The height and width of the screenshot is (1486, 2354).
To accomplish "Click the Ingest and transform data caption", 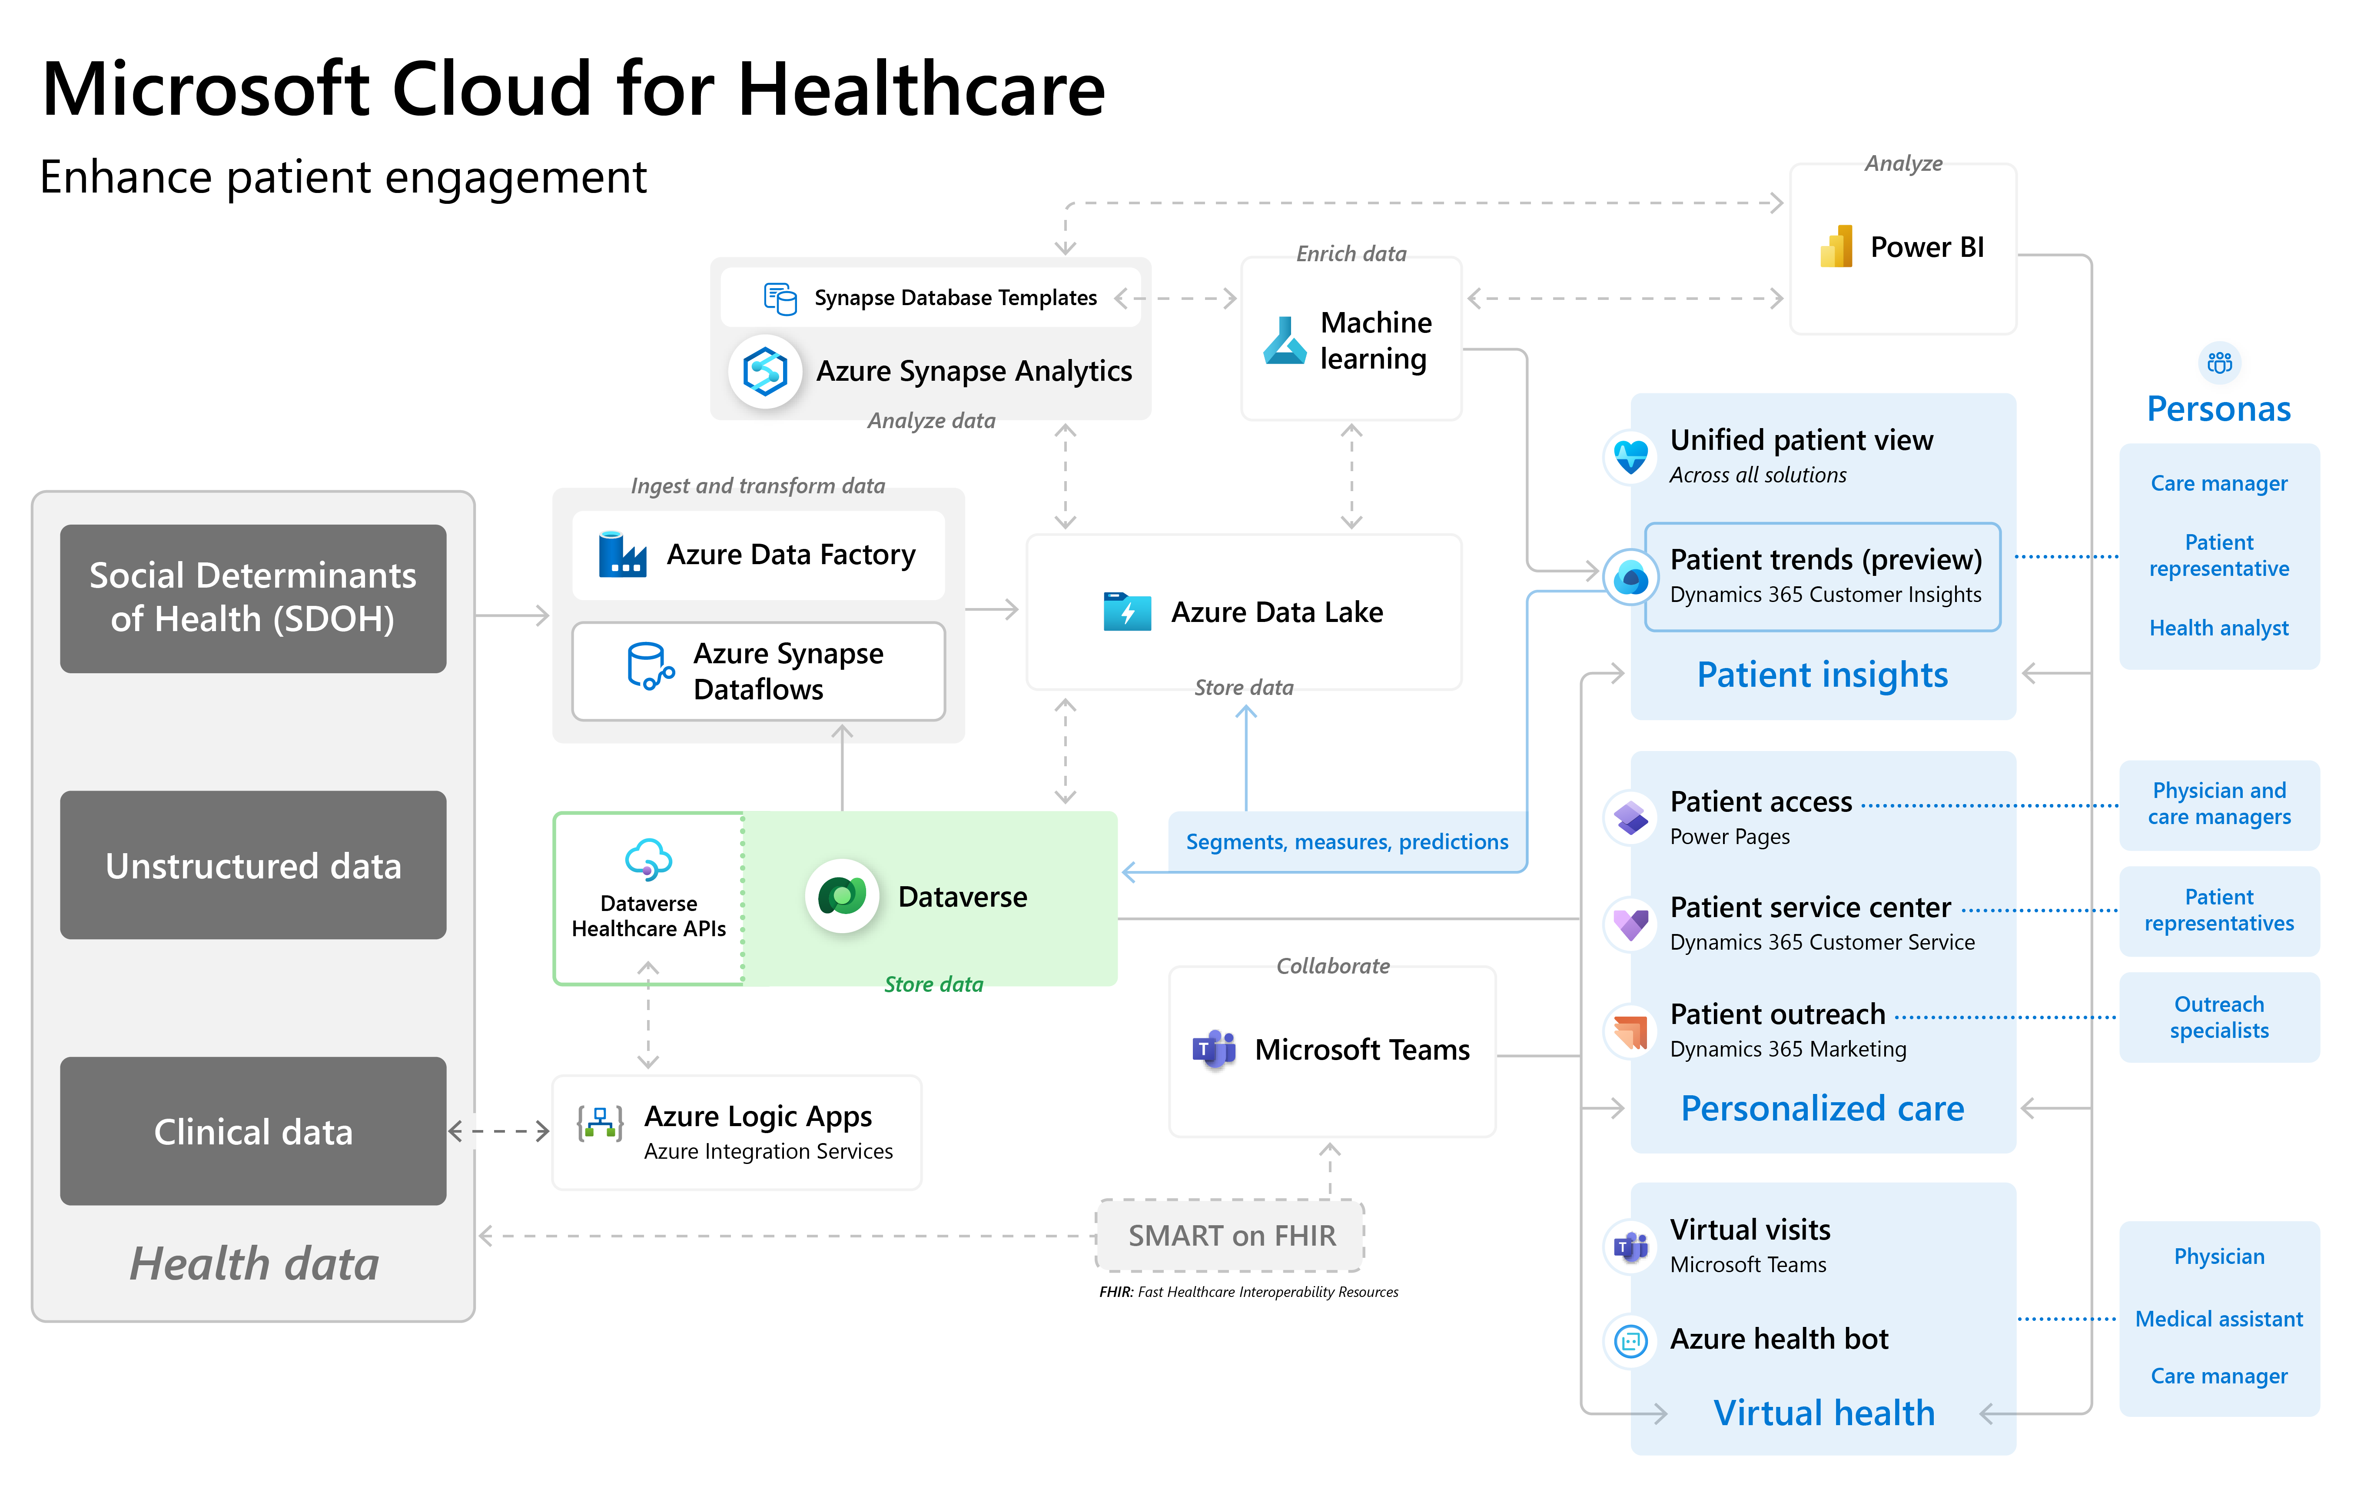I will tap(757, 486).
